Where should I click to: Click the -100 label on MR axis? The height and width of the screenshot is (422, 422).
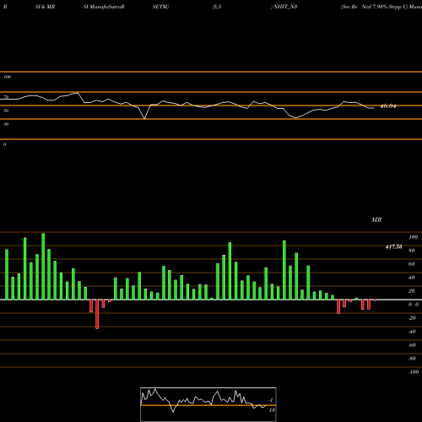tap(414, 372)
